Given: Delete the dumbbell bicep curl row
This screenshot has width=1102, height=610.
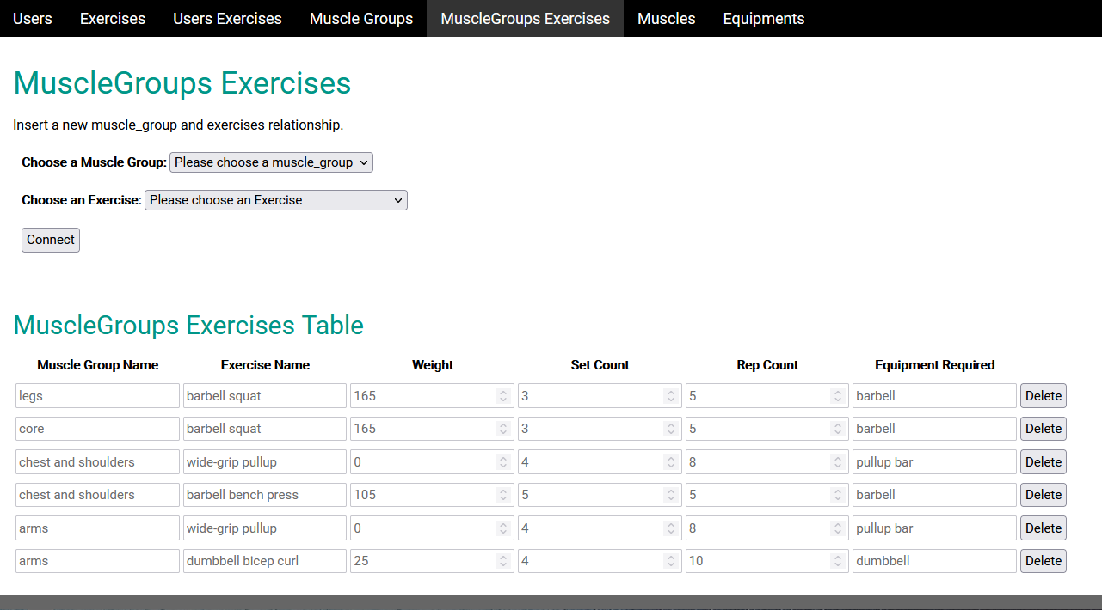Looking at the screenshot, I should (x=1044, y=561).
